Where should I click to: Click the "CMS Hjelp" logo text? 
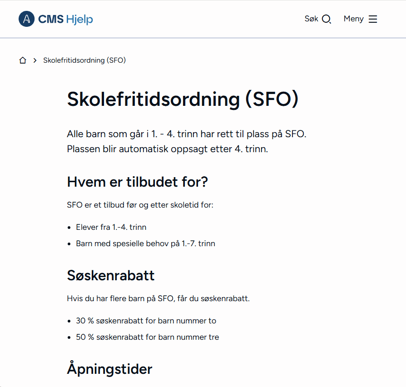pyautogui.click(x=66, y=19)
